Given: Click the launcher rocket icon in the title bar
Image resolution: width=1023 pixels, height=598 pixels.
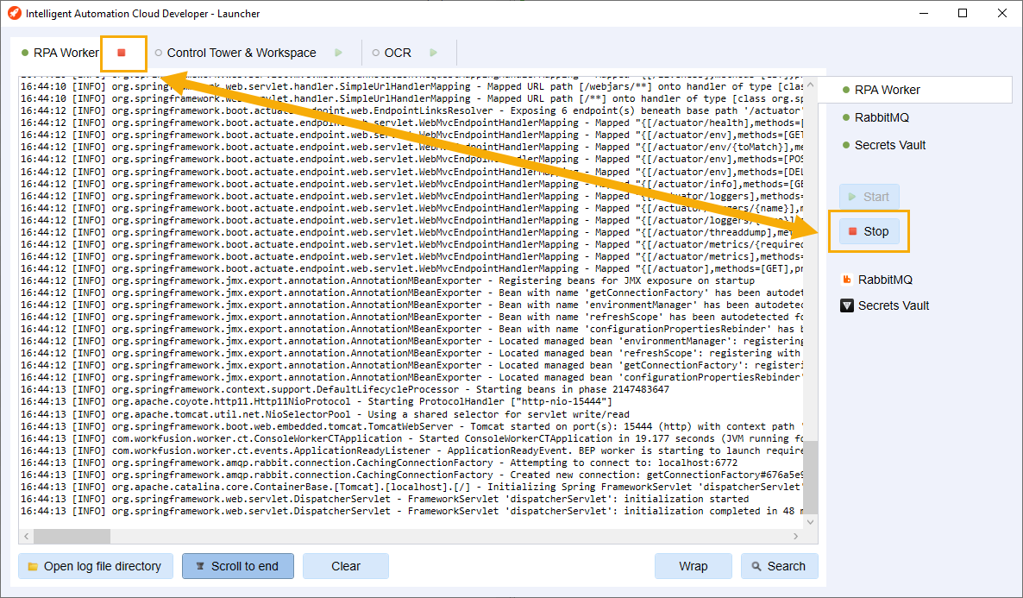Looking at the screenshot, I should [14, 13].
